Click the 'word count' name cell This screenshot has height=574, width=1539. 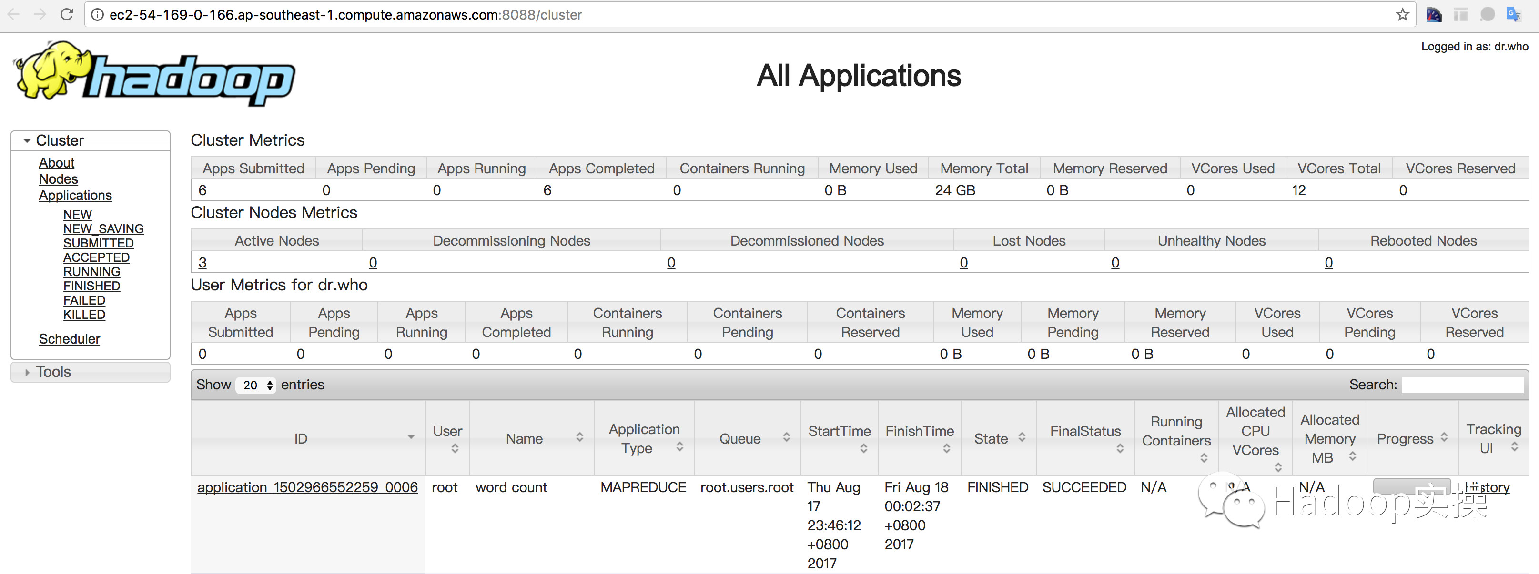[511, 487]
